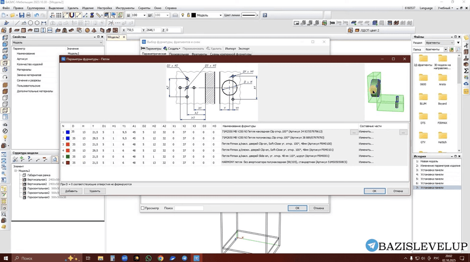This screenshot has width=470, height=262.
Task: Click the pyramid object icon
Action: (94, 30)
